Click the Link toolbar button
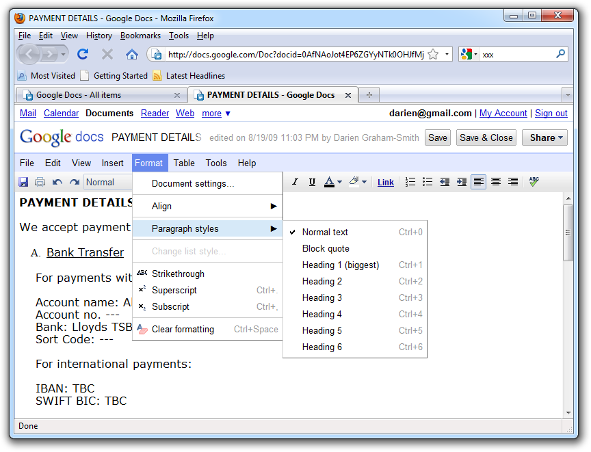 tap(386, 183)
